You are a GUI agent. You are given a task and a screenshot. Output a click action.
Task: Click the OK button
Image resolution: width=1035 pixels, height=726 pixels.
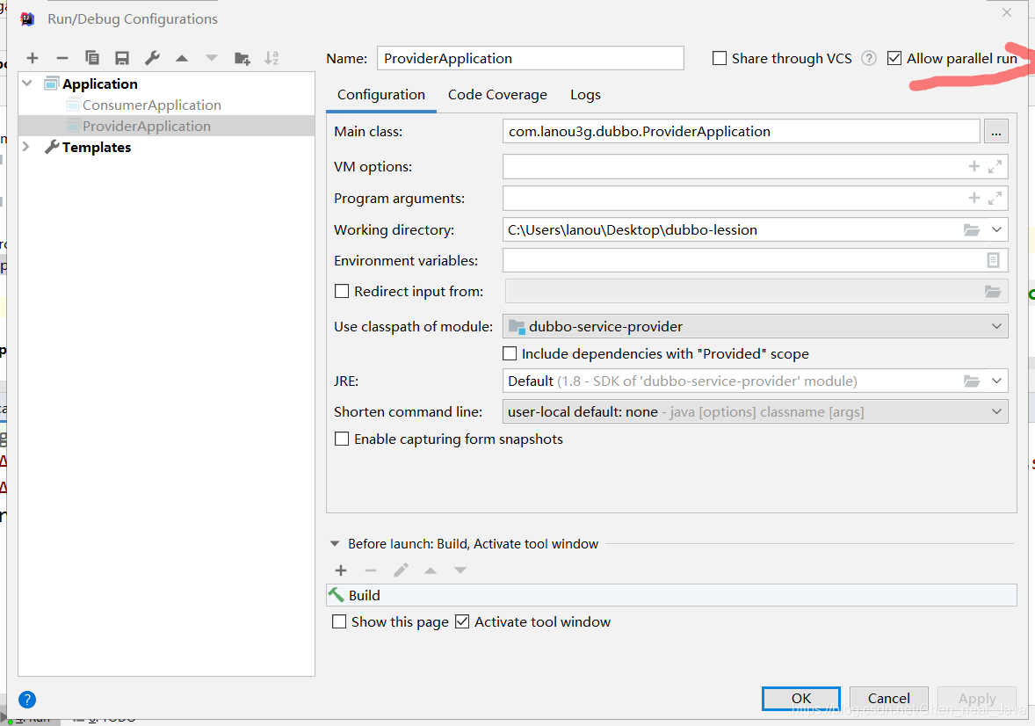coord(801,698)
